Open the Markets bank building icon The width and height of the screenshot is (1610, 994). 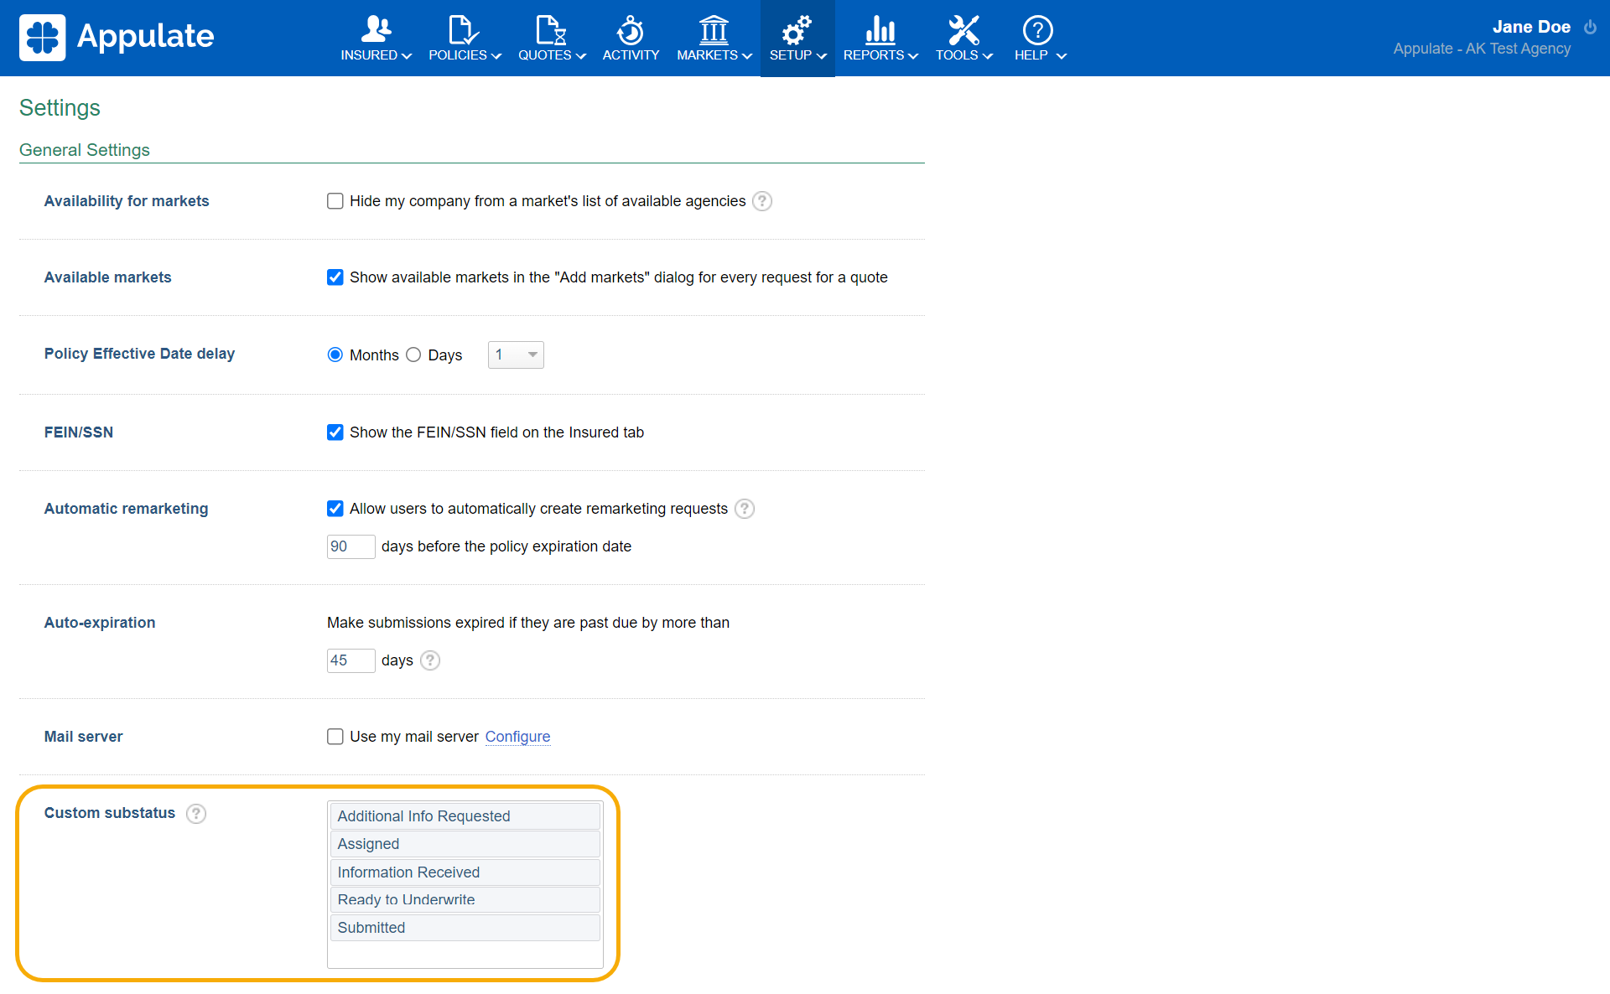[714, 30]
